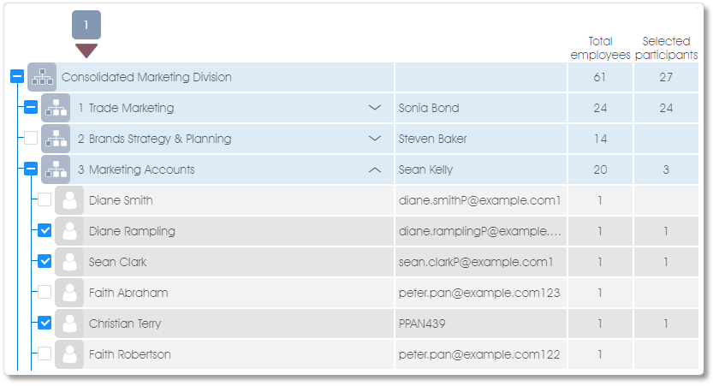Image resolution: width=713 pixels, height=386 pixels.
Task: Toggle the Marketing Accounts partial checkbox
Action: pyautogui.click(x=31, y=169)
